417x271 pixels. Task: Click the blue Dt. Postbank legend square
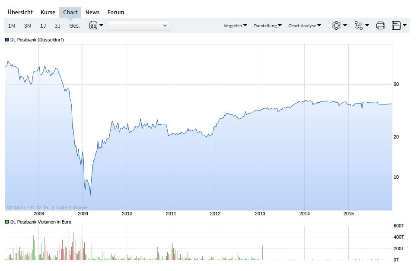point(7,40)
